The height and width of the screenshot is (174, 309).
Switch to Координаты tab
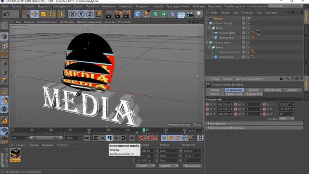coord(234,90)
